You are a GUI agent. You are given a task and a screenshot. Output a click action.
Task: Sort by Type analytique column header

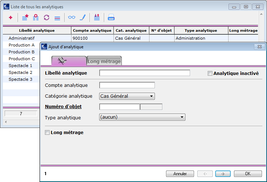point(201,31)
